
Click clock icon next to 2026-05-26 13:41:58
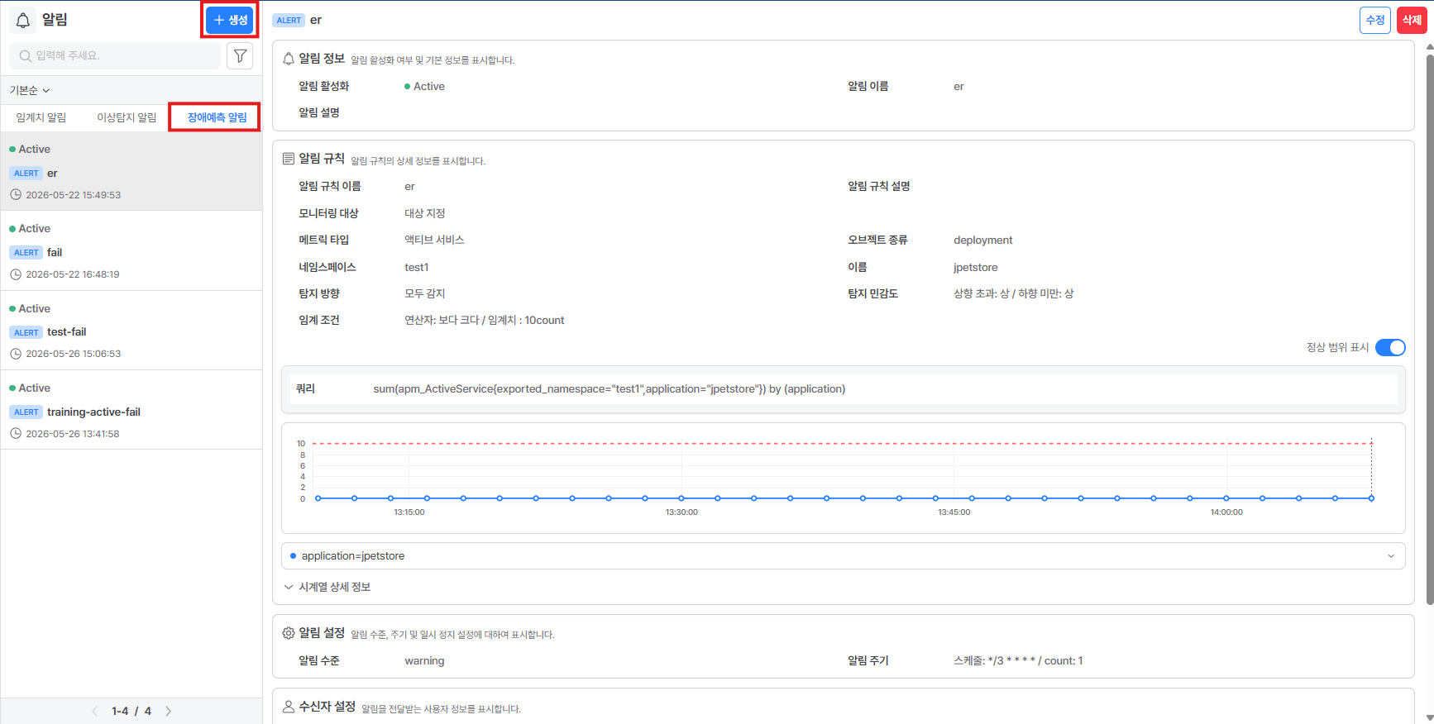pyautogui.click(x=16, y=434)
